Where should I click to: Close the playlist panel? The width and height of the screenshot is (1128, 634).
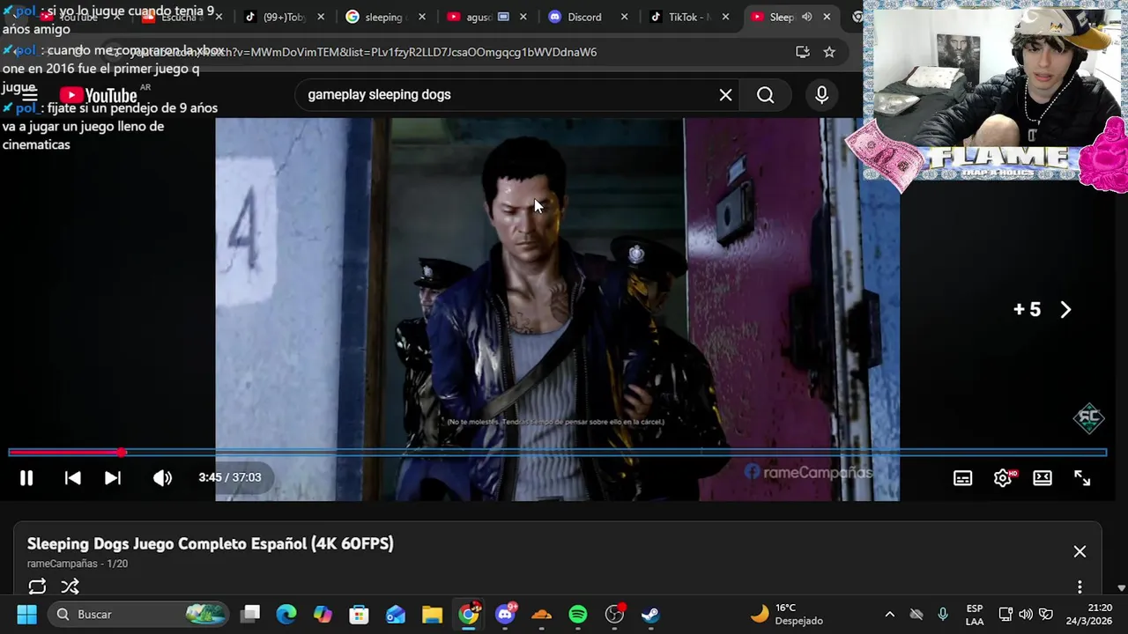[1080, 551]
